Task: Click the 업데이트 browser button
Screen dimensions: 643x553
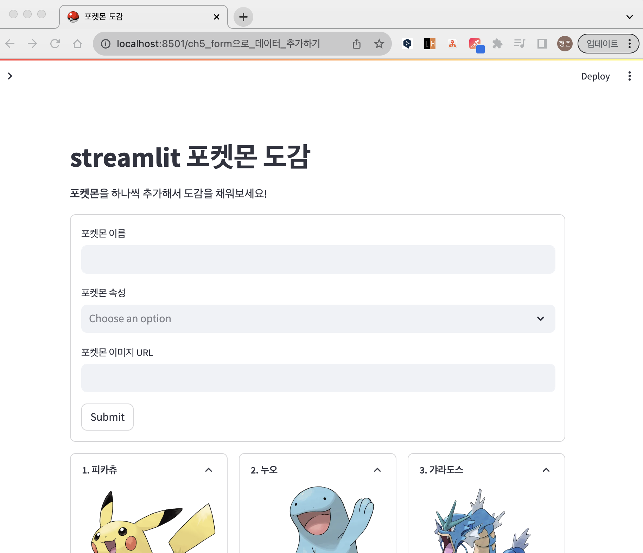Action: 602,44
